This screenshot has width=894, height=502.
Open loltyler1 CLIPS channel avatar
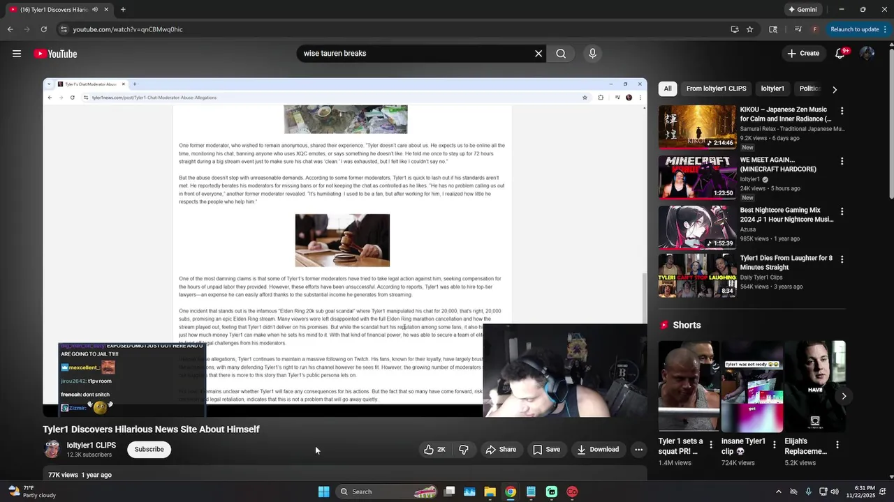(52, 450)
